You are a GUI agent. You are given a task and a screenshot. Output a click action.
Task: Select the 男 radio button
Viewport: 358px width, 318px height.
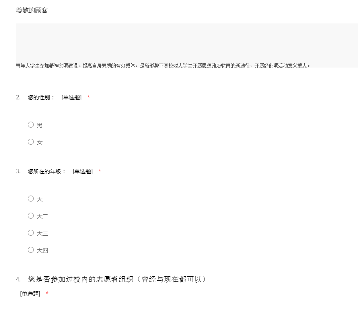31,124
